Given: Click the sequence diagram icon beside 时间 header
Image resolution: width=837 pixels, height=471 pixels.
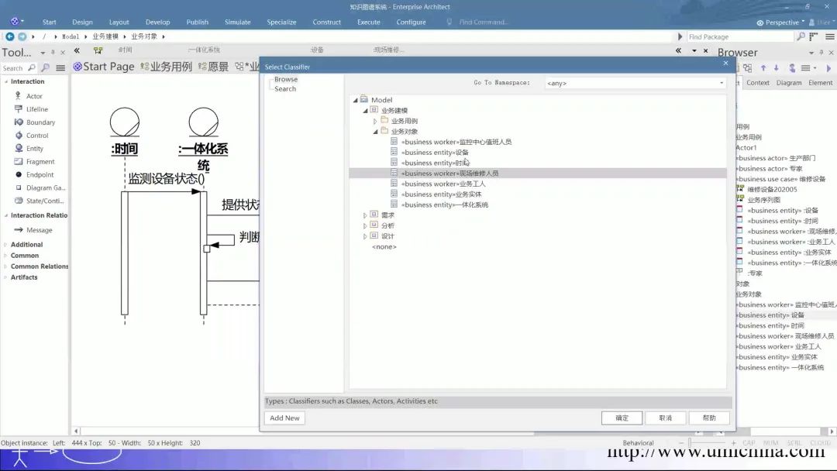Looking at the screenshot, I should click(x=98, y=50).
